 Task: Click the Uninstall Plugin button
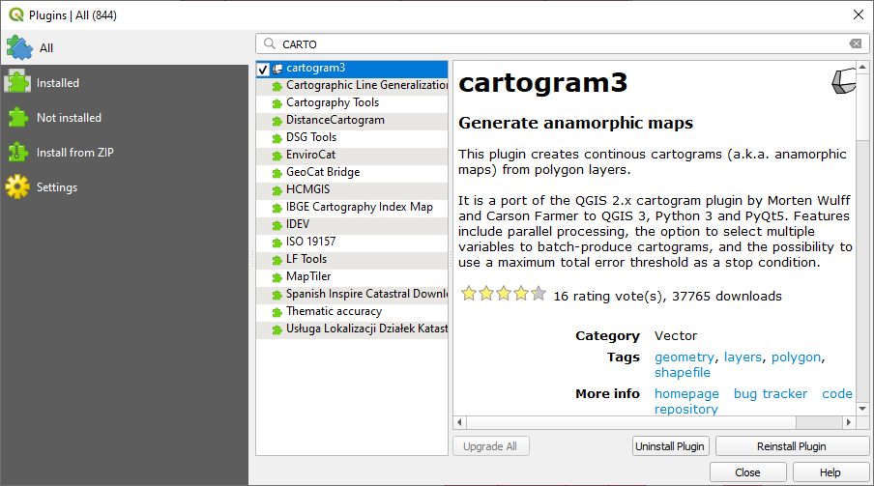(x=671, y=446)
